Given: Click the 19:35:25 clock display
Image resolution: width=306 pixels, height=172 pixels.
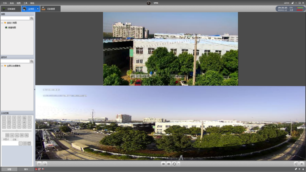Looking at the screenshot, I should click(282, 8).
